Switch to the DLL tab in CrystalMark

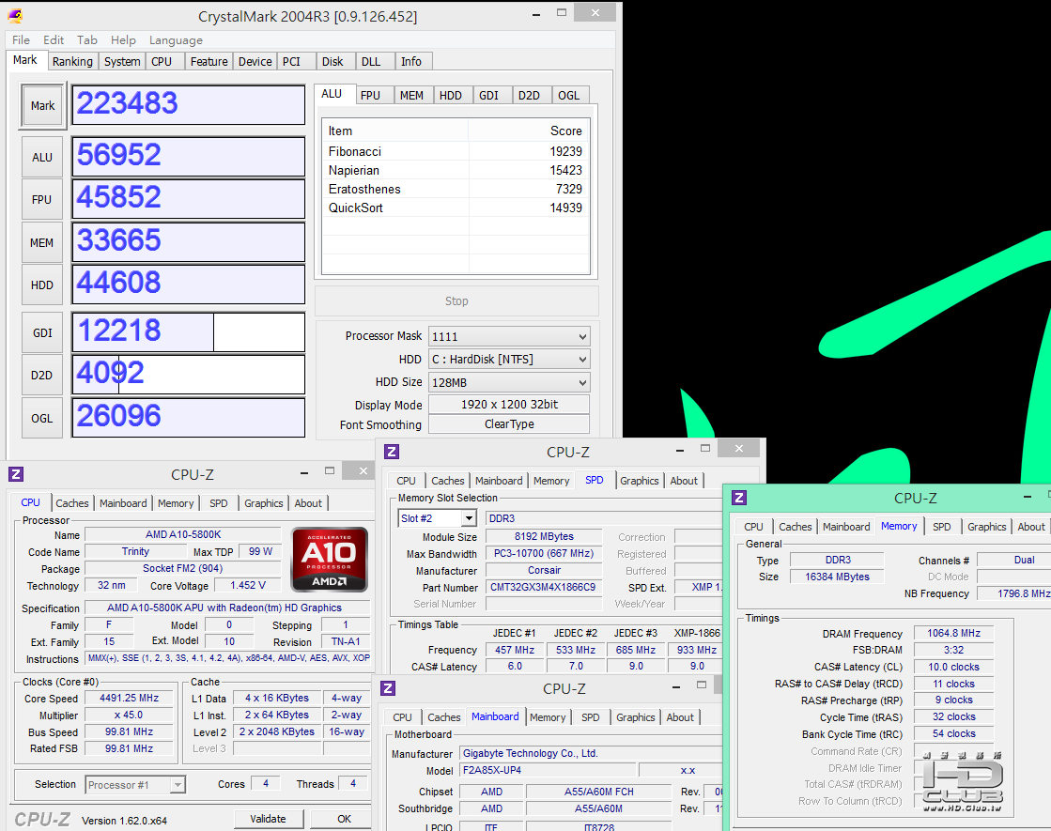point(371,62)
